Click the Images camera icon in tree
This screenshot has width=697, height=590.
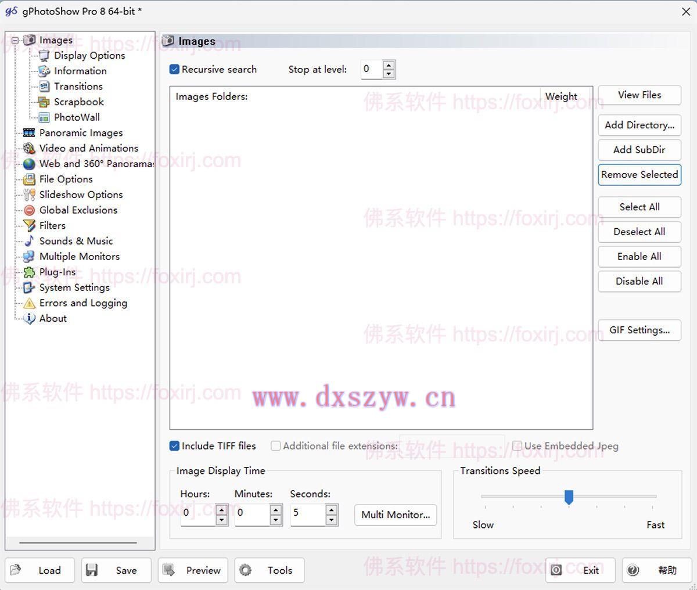point(29,40)
